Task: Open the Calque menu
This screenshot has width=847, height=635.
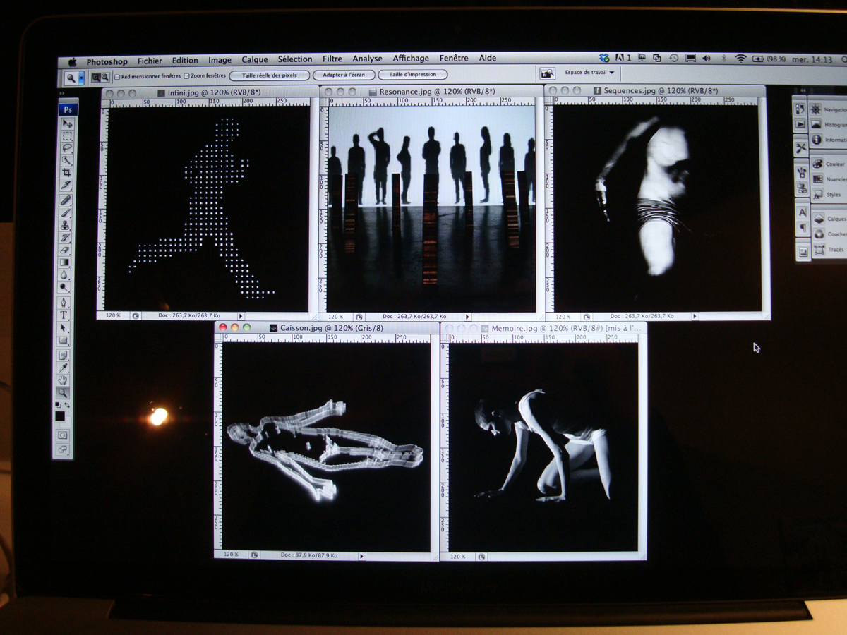Action: (x=255, y=60)
